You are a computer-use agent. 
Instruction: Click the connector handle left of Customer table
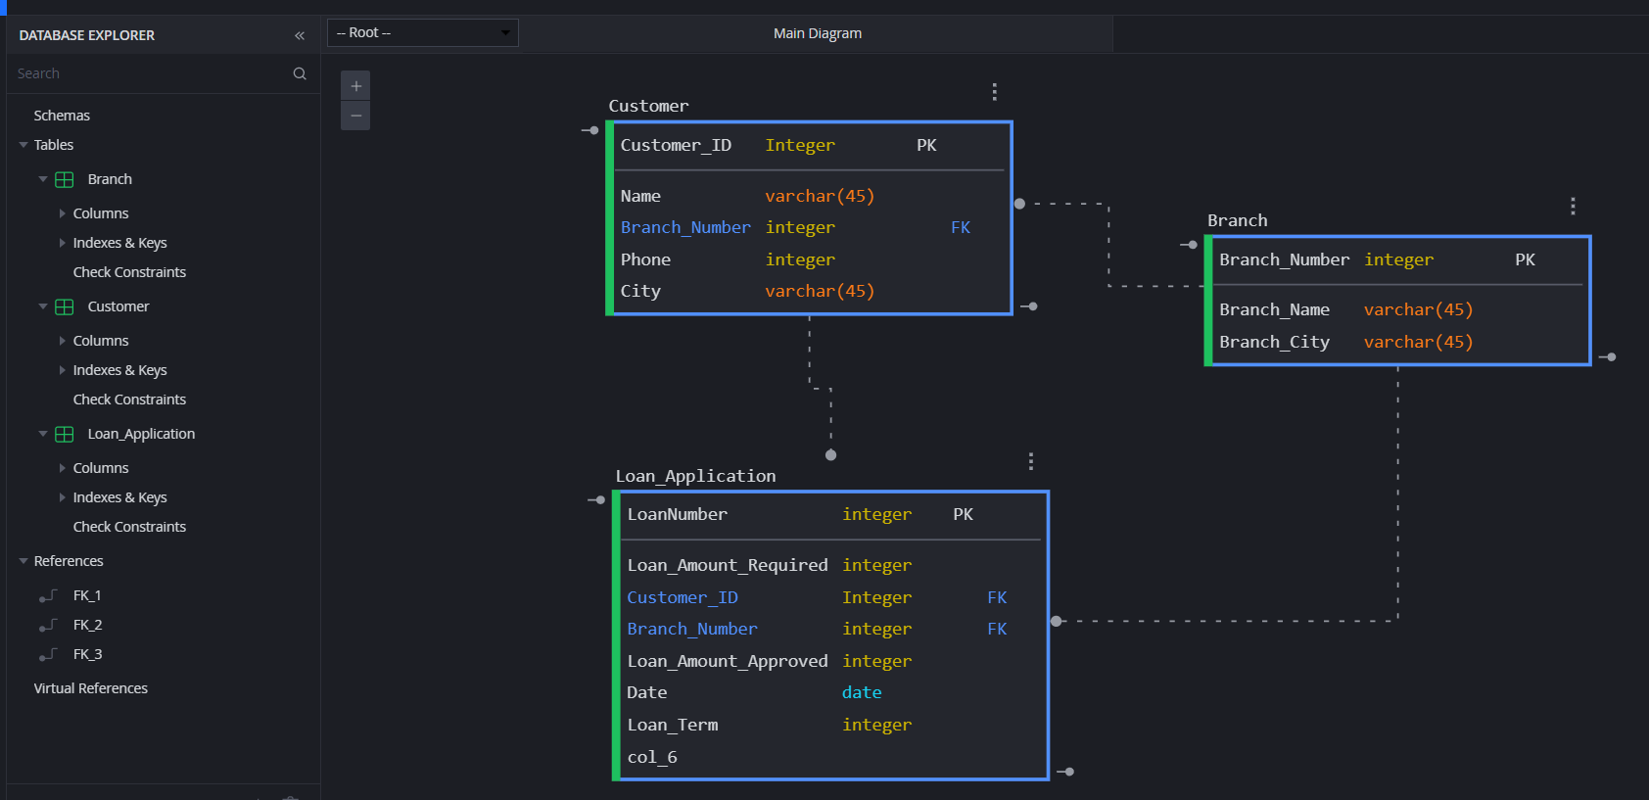coord(590,130)
